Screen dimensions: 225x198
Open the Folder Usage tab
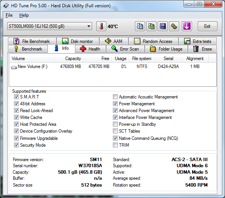click(166, 49)
